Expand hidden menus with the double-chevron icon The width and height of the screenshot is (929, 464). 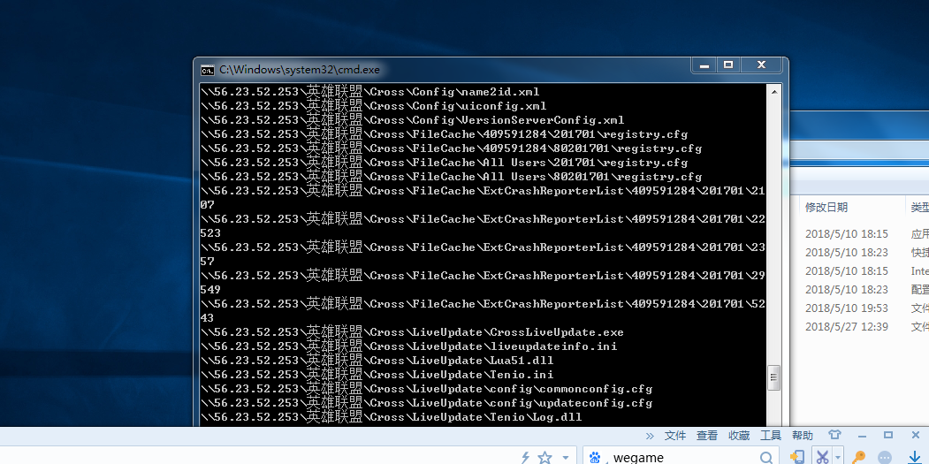click(x=650, y=436)
